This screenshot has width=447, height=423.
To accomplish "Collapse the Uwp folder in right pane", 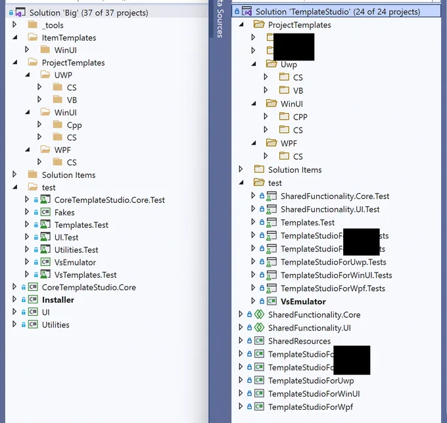I will (254, 64).
